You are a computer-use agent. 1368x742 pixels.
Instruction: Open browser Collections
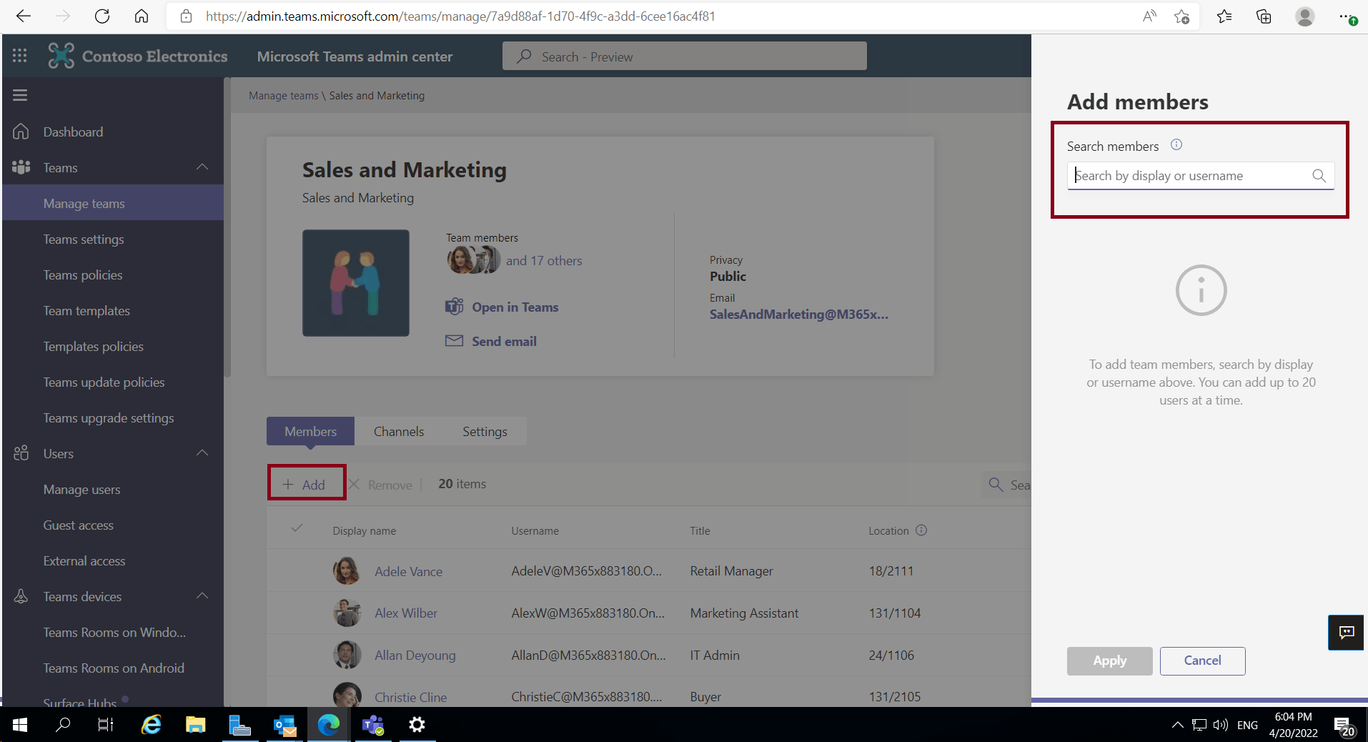(x=1264, y=16)
